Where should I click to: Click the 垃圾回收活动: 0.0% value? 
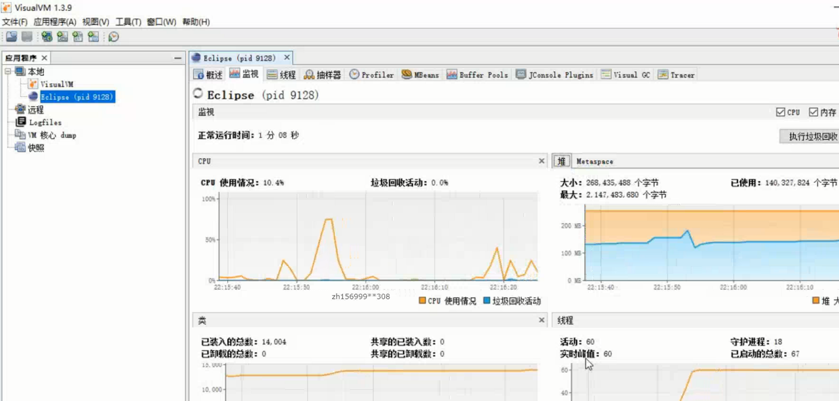click(x=410, y=182)
